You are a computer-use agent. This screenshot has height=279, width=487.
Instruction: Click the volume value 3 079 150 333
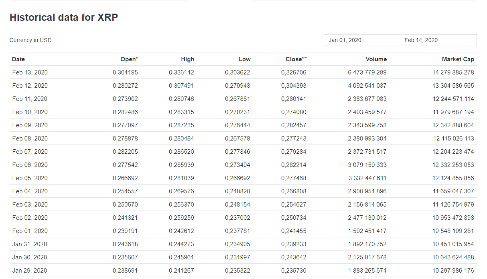367,165
